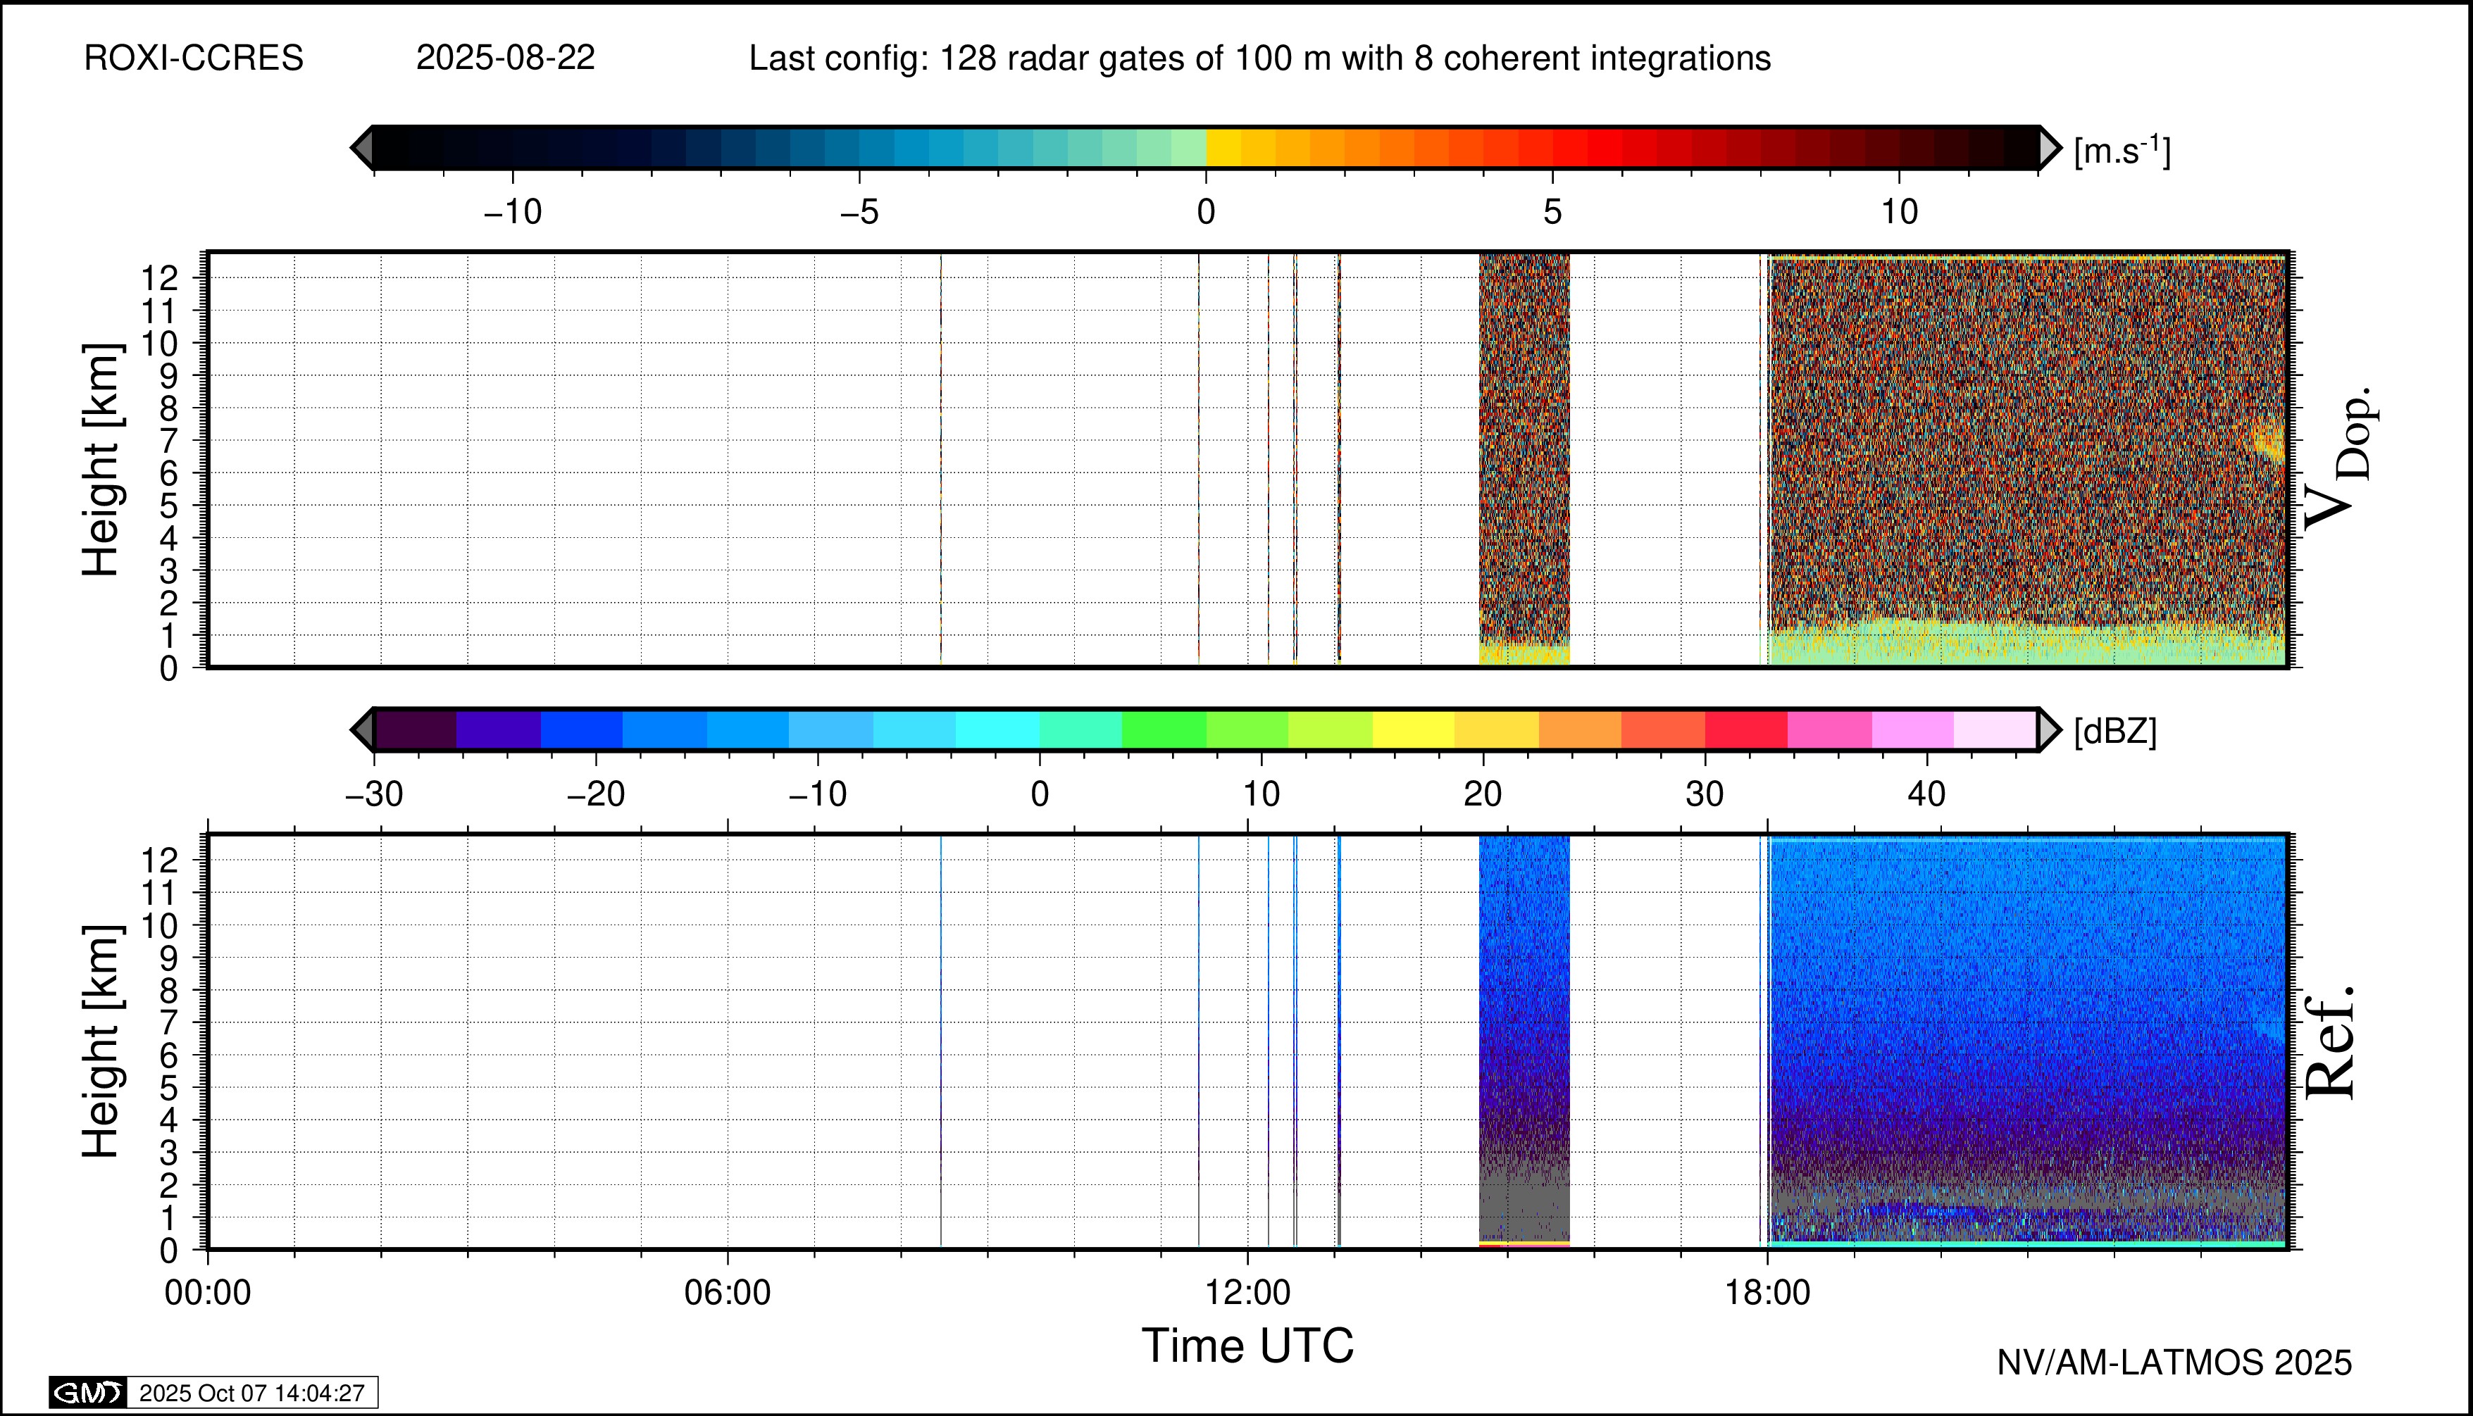Click the right arrow of dBZ colorbar

point(2049,729)
